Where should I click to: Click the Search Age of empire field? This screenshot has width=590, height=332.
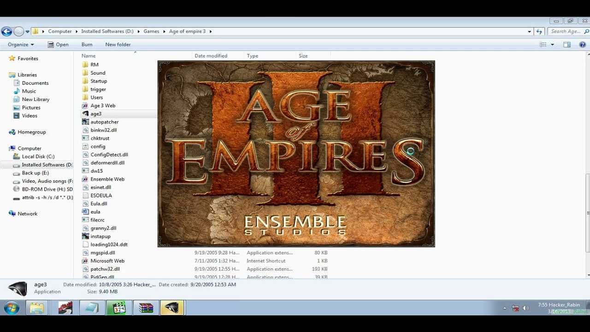click(x=568, y=31)
